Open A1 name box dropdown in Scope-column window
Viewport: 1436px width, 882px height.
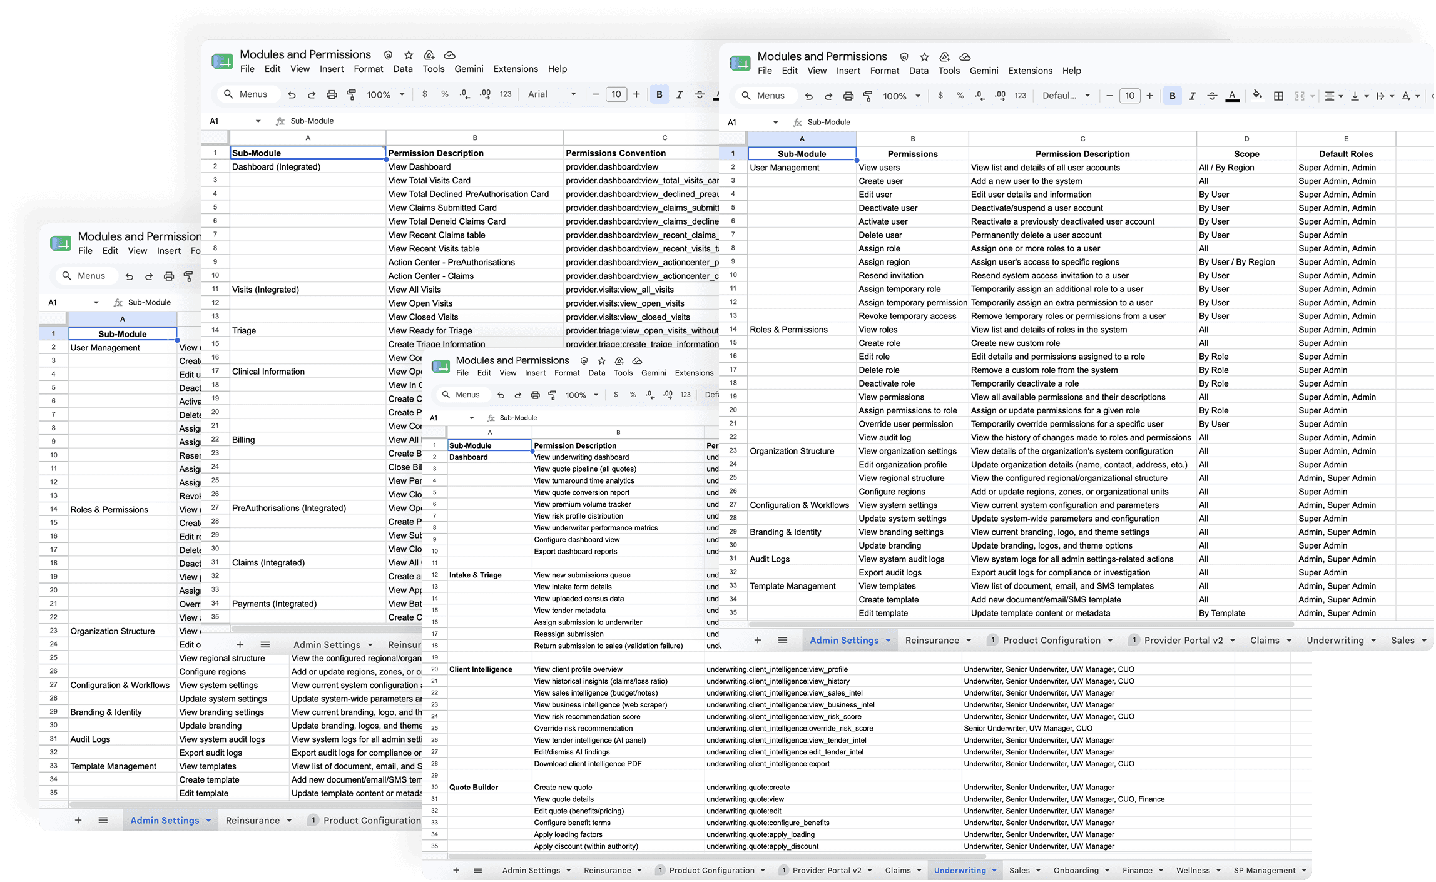click(775, 123)
